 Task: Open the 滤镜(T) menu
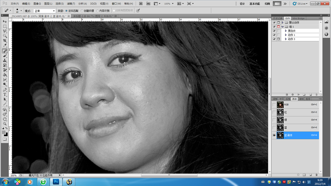[x=71, y=4]
